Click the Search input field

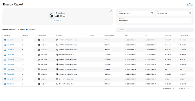[x=155, y=30]
